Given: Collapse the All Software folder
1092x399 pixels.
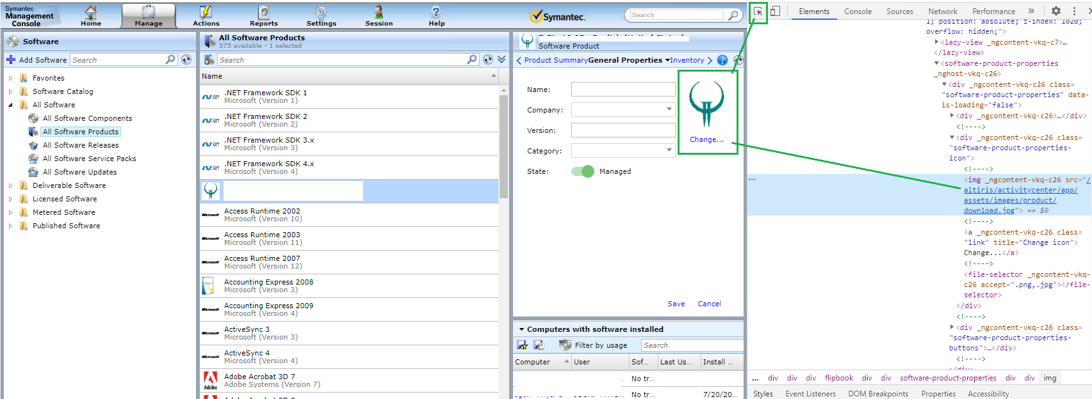Looking at the screenshot, I should click(x=10, y=105).
